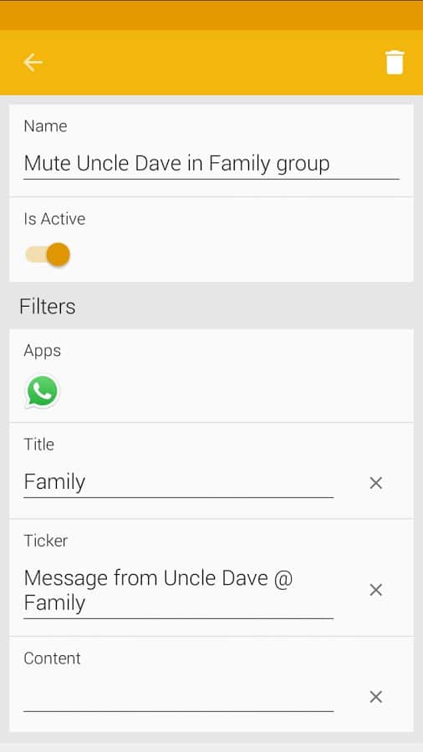Viewport: 423px width, 752px height.
Task: Tap the WhatsApp app icon
Action: tap(42, 391)
